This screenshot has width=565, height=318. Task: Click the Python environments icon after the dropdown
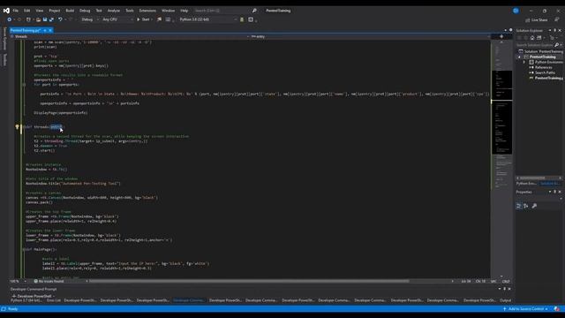pyautogui.click(x=242, y=19)
